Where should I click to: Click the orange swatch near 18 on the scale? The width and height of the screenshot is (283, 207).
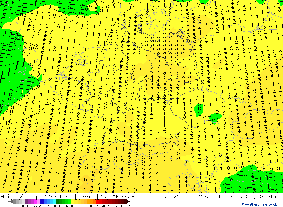pyautogui.click(x=91, y=201)
